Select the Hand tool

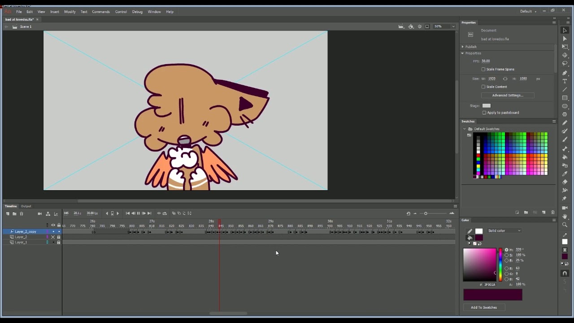tap(565, 216)
